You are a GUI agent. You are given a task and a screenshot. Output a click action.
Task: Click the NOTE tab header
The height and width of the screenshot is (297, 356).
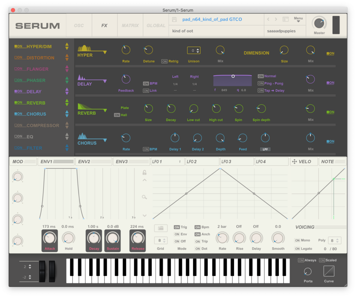332,161
